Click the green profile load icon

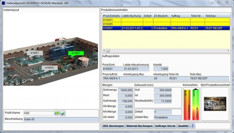[57, 113]
